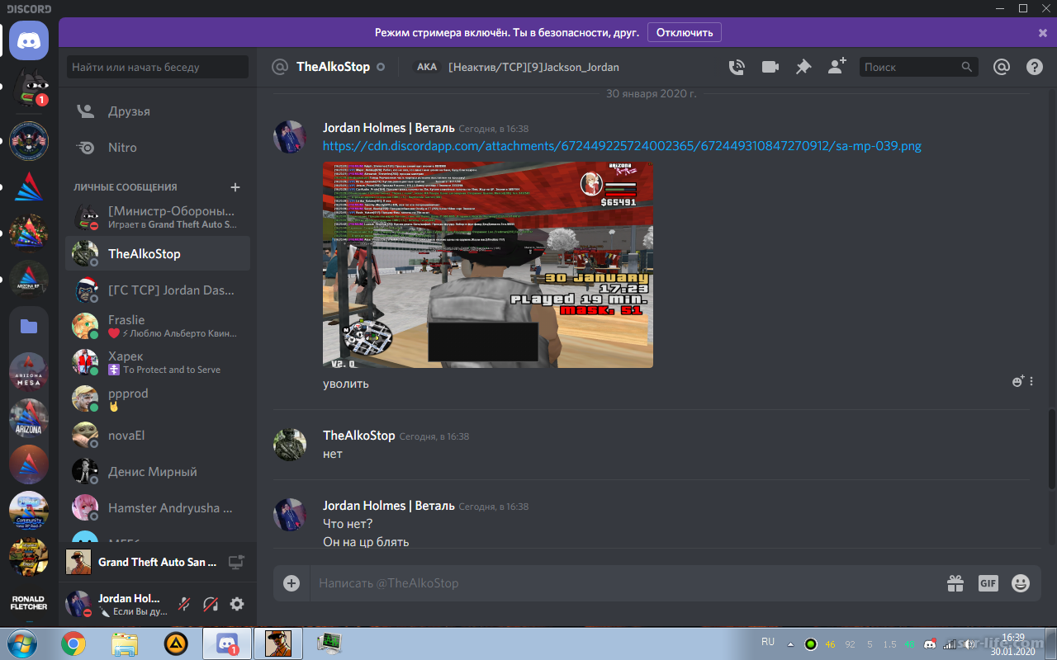Focus the 'Найти или начать беседу' search box
The height and width of the screenshot is (660, 1057).
[158, 68]
